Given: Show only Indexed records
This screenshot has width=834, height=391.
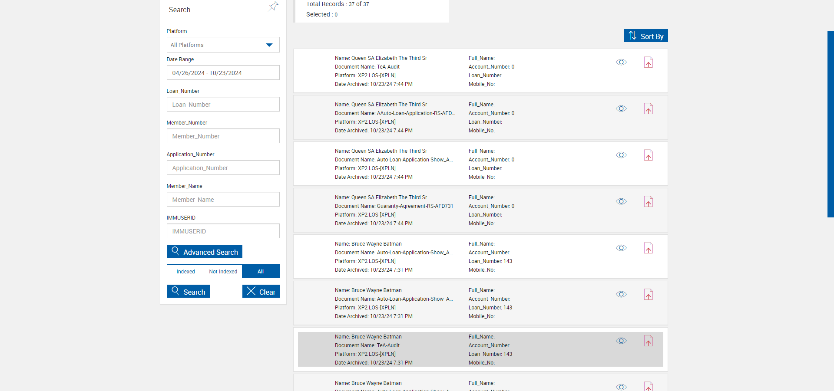Looking at the screenshot, I should (x=186, y=272).
